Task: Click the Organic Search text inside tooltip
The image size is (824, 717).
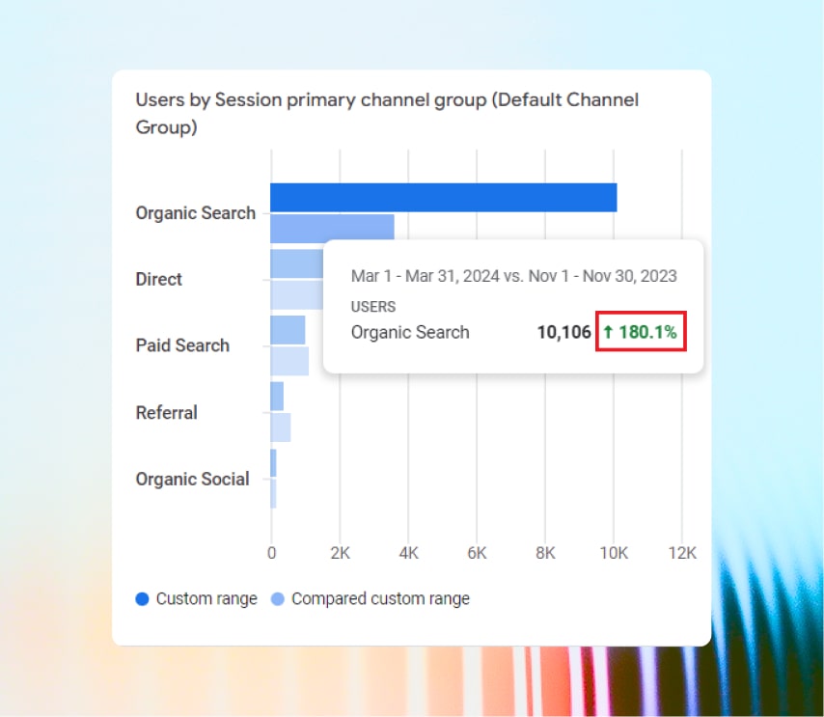Action: [x=410, y=333]
